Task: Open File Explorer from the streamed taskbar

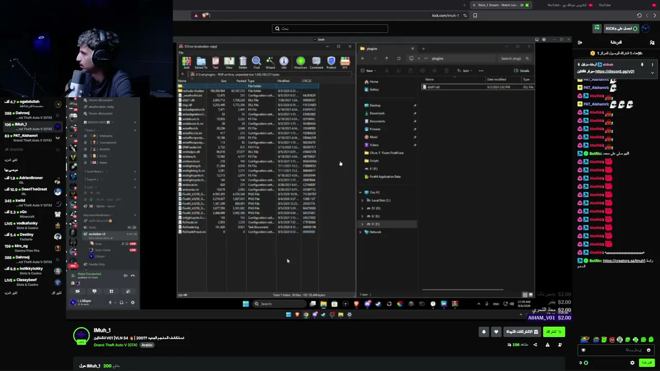Action: [x=323, y=303]
